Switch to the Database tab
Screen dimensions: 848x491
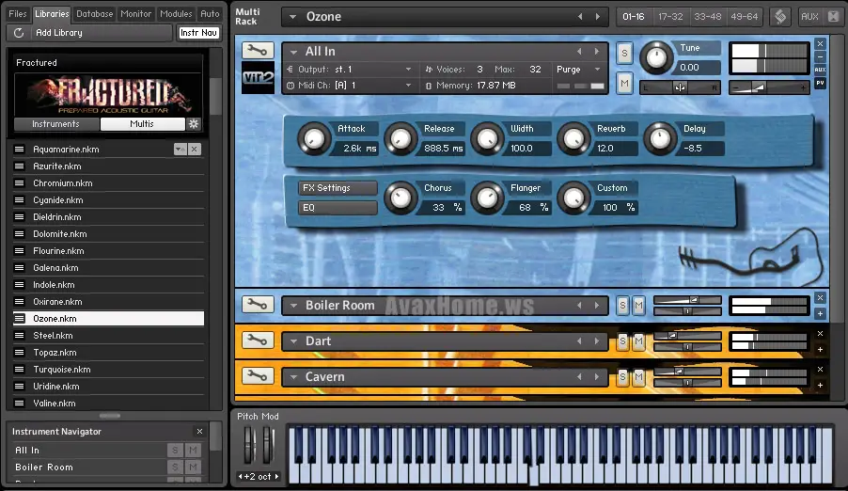tap(94, 14)
